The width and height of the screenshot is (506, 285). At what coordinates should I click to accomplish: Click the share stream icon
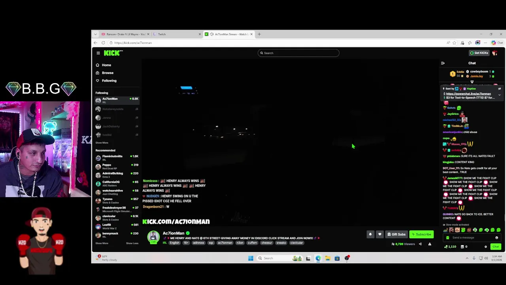point(420,244)
